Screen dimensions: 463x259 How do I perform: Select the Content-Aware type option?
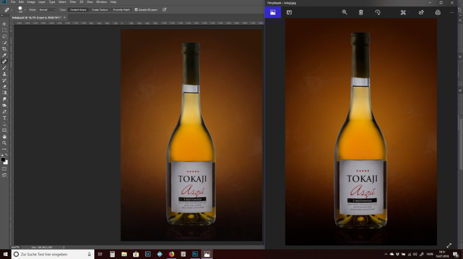[x=78, y=10]
